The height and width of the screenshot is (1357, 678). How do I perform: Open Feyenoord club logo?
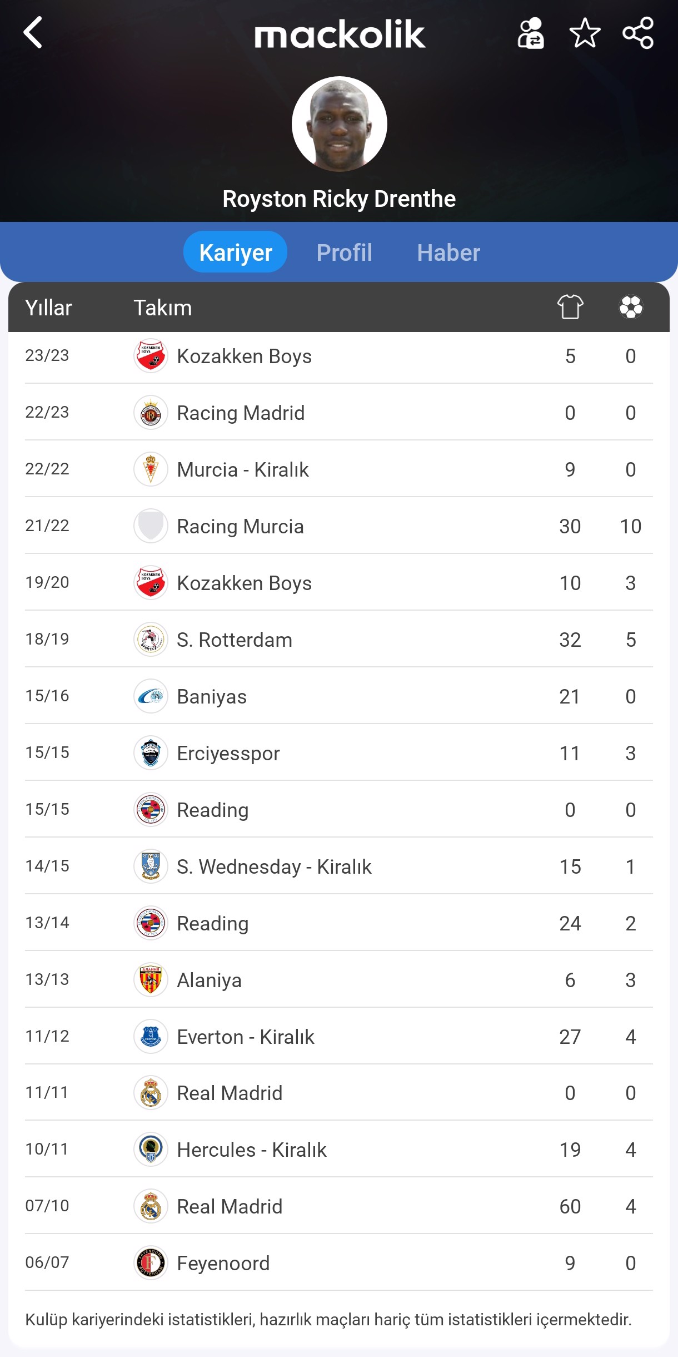(x=151, y=1263)
